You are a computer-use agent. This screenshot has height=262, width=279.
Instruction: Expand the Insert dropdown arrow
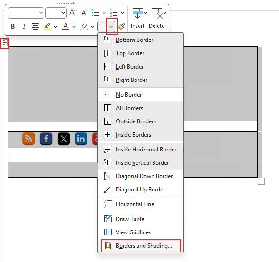[145, 13]
